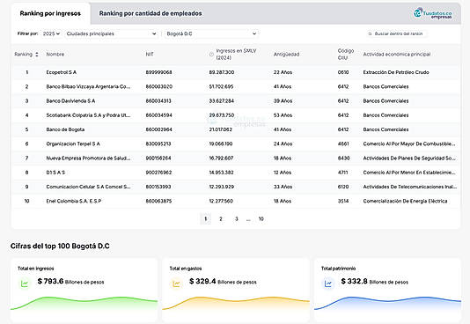This screenshot has height=324, width=470.
Task: Click the Código CIIU column header
Action: pyautogui.click(x=346, y=55)
